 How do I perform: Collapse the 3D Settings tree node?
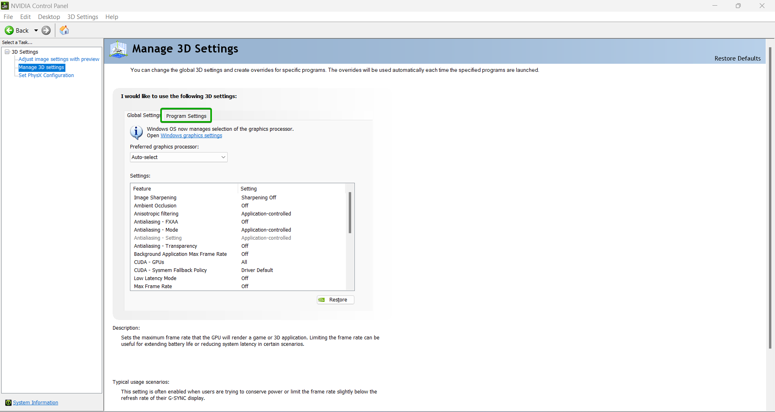(x=7, y=52)
